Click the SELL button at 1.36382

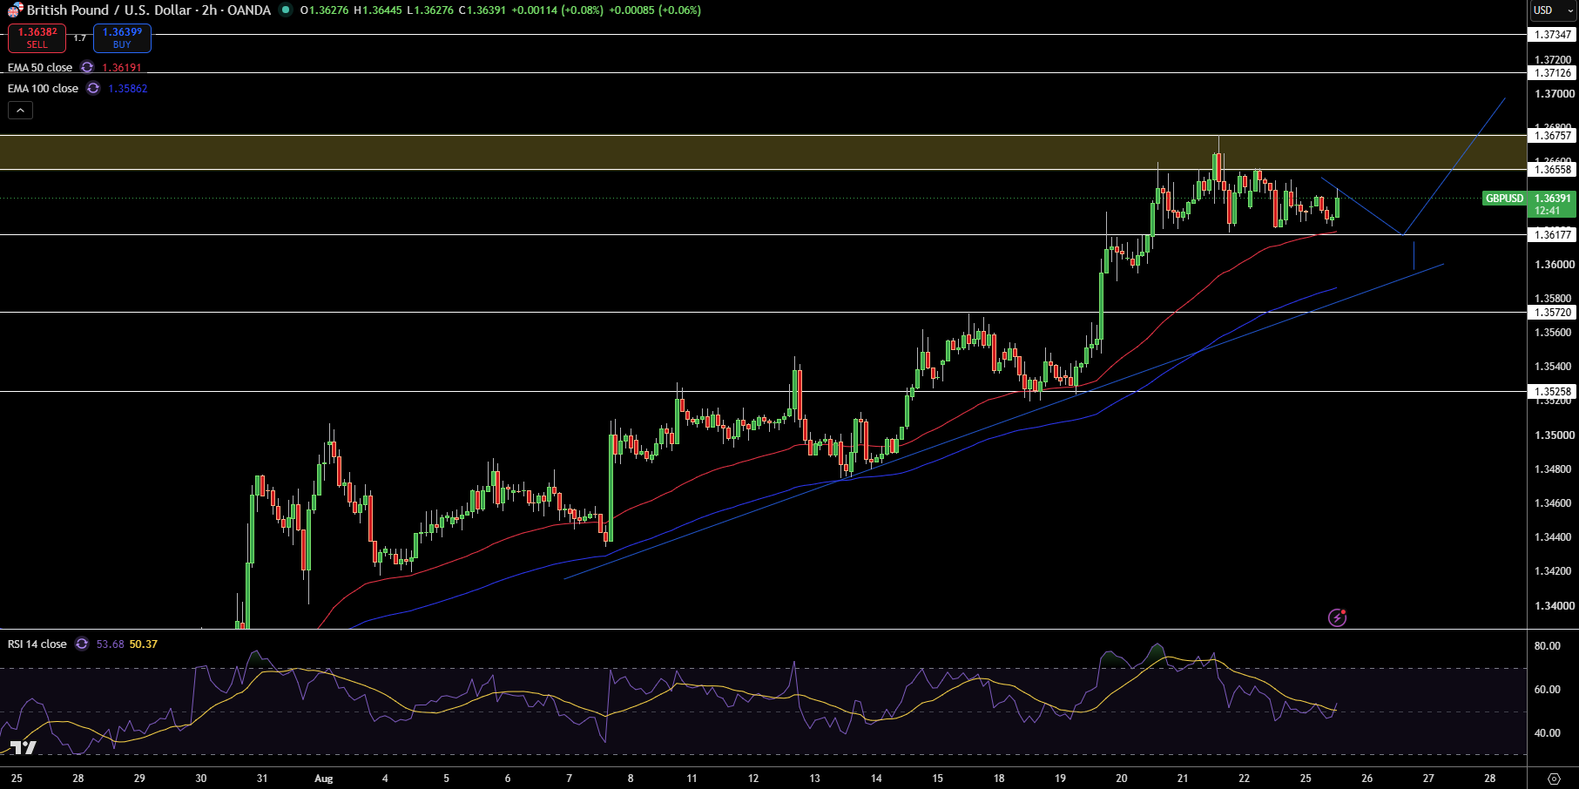coord(37,37)
